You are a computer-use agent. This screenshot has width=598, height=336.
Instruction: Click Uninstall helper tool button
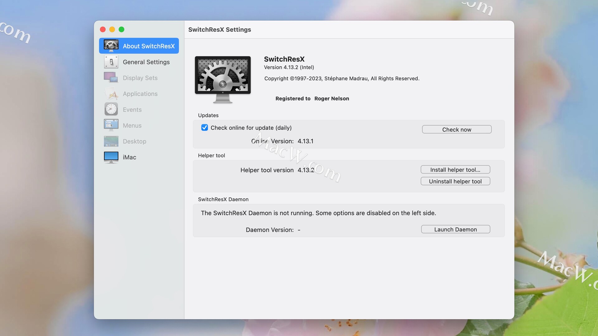coord(455,181)
